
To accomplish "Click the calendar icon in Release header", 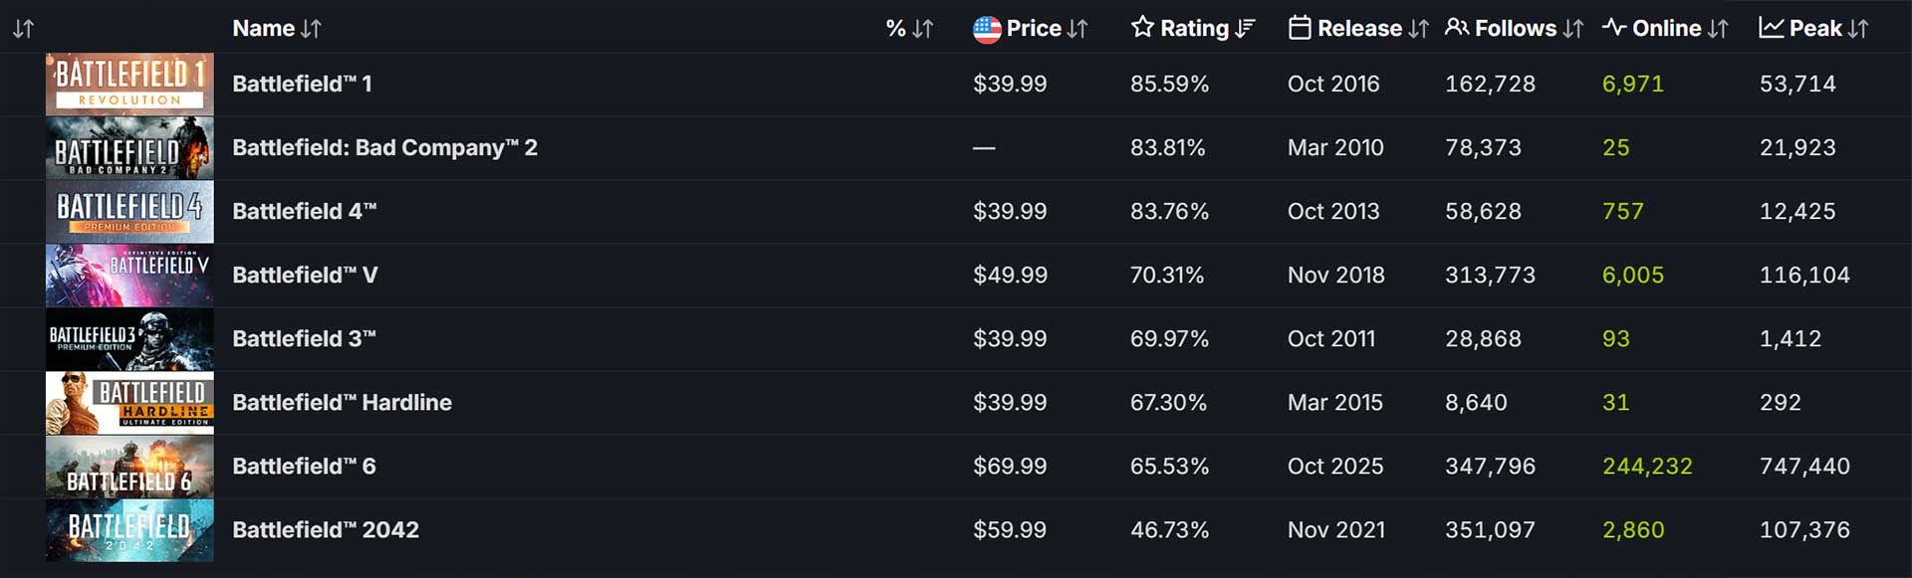I will [x=1300, y=28].
